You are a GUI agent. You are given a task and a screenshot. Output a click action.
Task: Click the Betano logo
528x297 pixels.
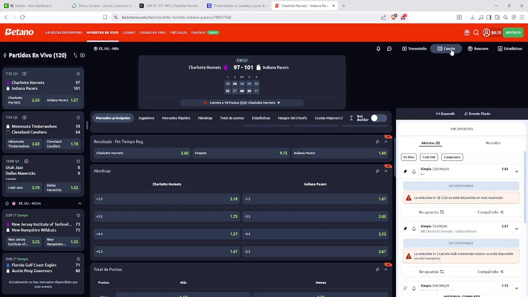click(19, 32)
